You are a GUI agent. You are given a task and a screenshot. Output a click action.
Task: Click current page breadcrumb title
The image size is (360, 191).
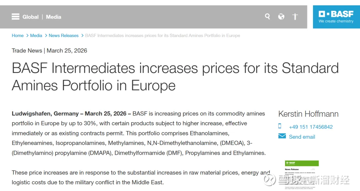(x=162, y=35)
